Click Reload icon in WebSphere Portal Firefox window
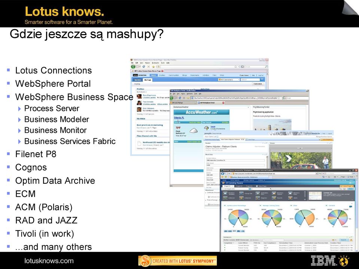 [x=180, y=98]
